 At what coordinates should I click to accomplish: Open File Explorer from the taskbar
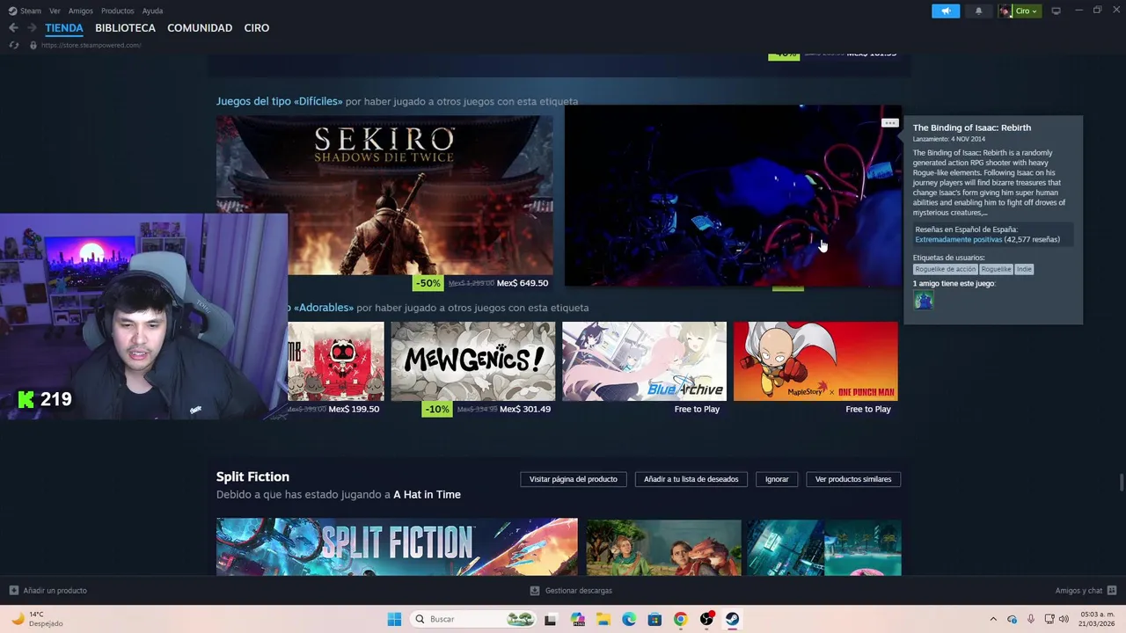[603, 619]
